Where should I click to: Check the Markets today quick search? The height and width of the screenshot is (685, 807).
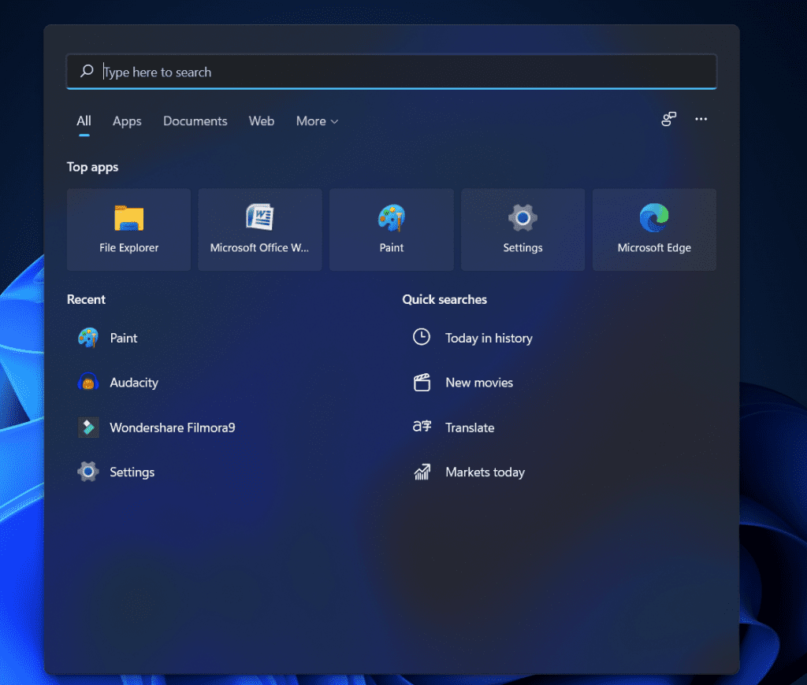485,472
